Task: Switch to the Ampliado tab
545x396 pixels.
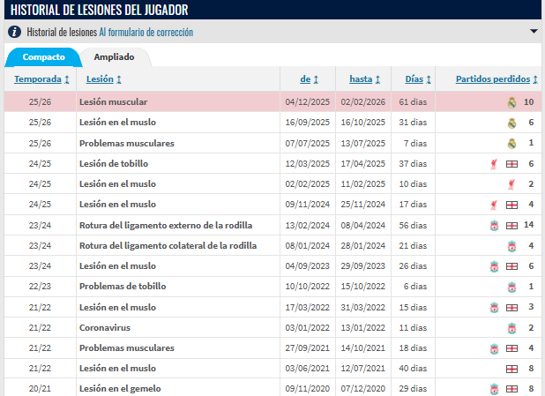Action: pyautogui.click(x=114, y=57)
